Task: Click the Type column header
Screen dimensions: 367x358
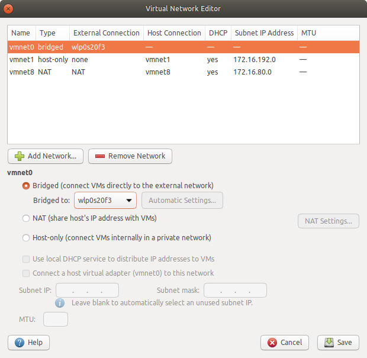Action: tap(47, 33)
